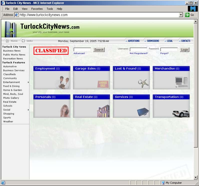Click the TurlockCityNews building logo
The height and width of the screenshot is (186, 199).
tap(11, 29)
